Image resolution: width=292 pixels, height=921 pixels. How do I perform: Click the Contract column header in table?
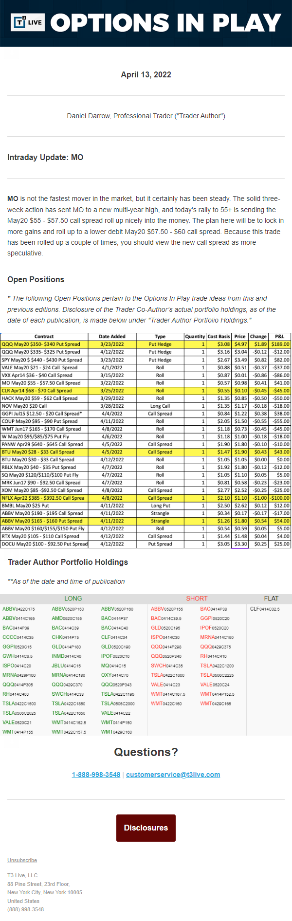click(44, 337)
